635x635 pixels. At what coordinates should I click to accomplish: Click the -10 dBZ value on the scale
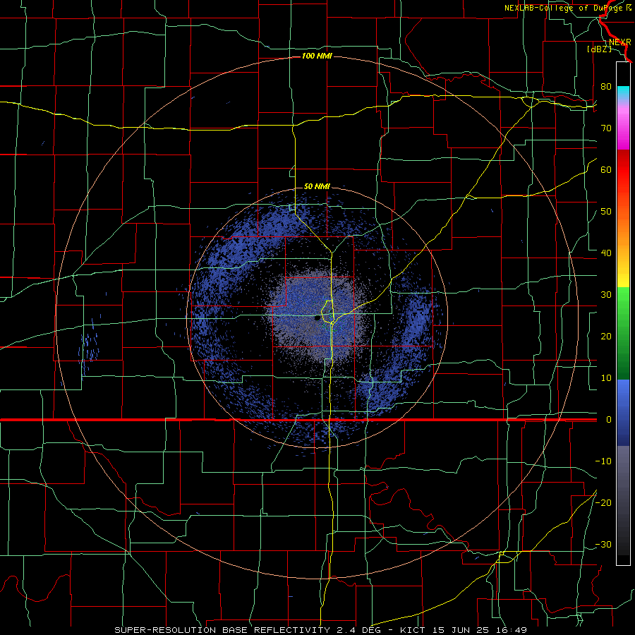[x=603, y=461]
